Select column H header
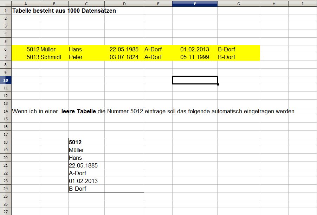317x215 pixels. (x=274, y=4)
